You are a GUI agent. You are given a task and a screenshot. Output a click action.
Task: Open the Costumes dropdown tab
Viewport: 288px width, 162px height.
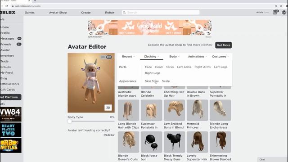coord(220,57)
